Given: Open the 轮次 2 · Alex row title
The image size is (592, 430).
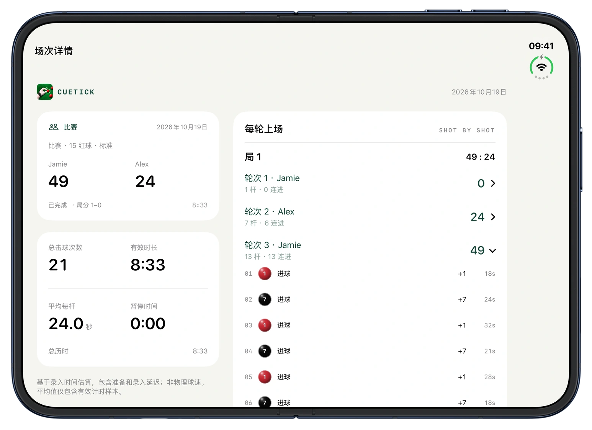Looking at the screenshot, I should 269,212.
